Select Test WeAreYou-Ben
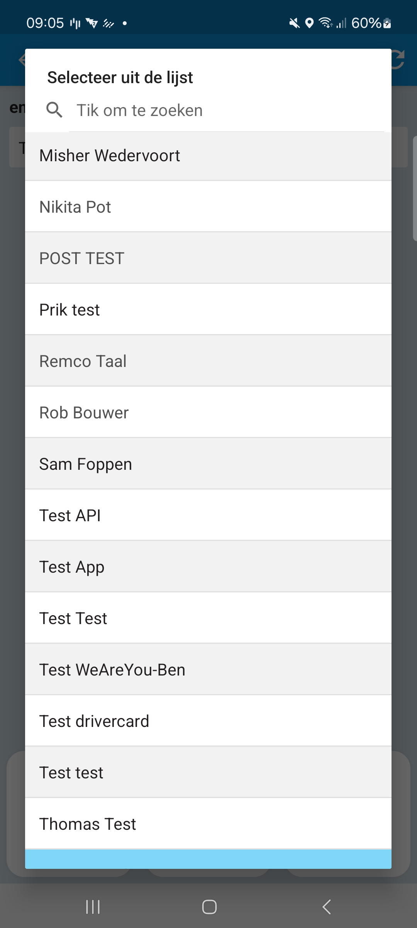Image resolution: width=417 pixels, height=928 pixels. (x=208, y=670)
